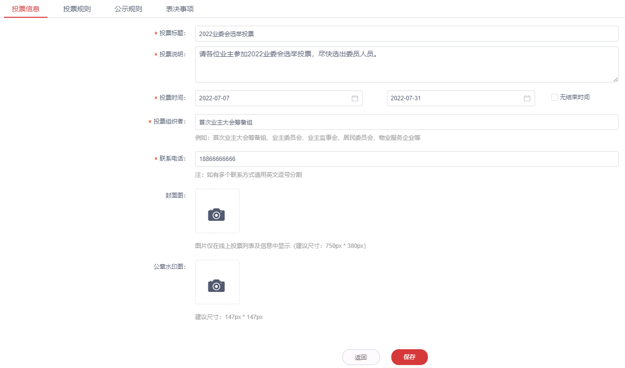Enable the 无结束时间 checkbox

point(554,97)
